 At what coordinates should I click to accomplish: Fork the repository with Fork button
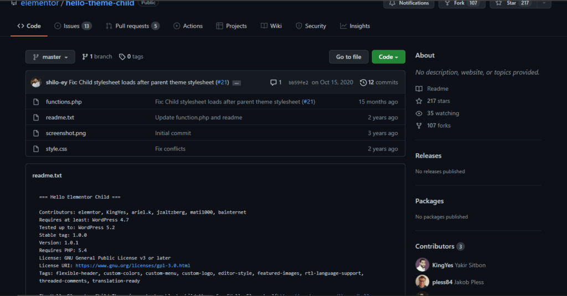click(x=462, y=3)
